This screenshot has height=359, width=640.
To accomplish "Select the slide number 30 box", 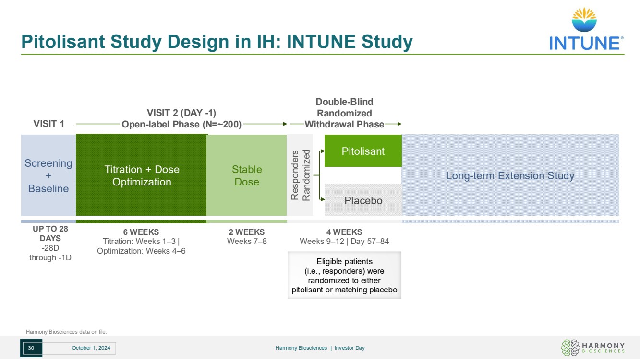I will (x=31, y=348).
